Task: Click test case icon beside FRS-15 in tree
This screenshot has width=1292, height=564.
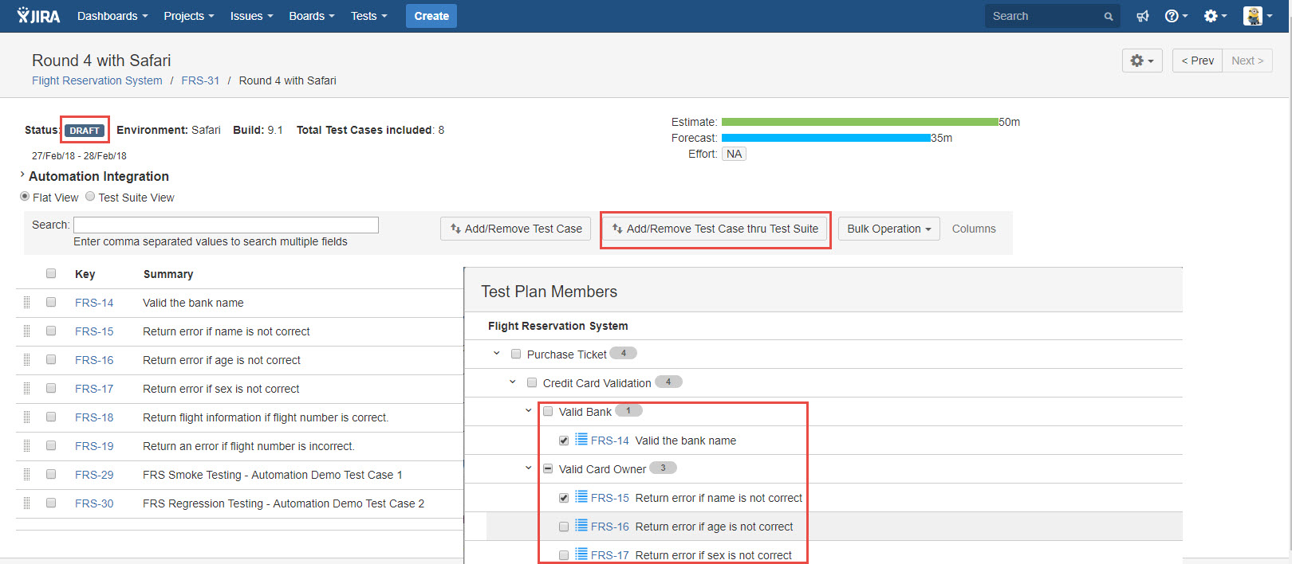Action: (581, 496)
